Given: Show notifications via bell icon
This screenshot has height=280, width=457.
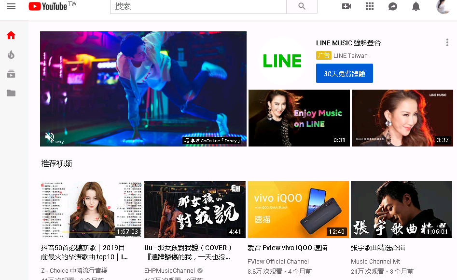Looking at the screenshot, I should (416, 6).
